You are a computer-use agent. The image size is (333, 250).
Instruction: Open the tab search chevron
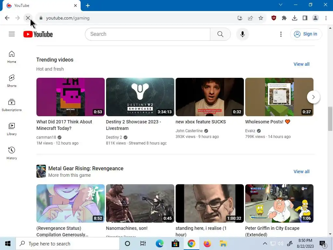point(281,5)
